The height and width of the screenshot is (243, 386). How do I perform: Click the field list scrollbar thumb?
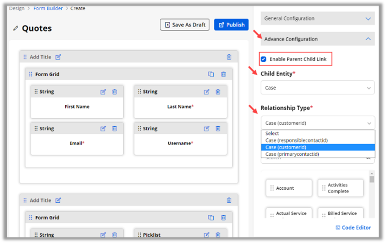pos(372,179)
